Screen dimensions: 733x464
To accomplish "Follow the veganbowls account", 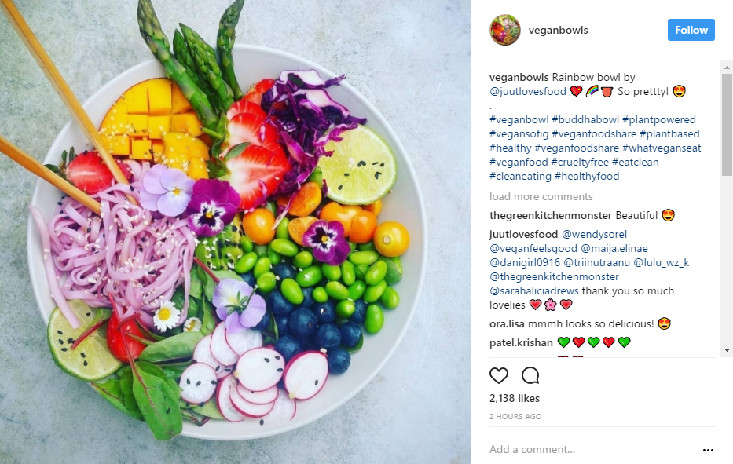I will coord(691,30).
